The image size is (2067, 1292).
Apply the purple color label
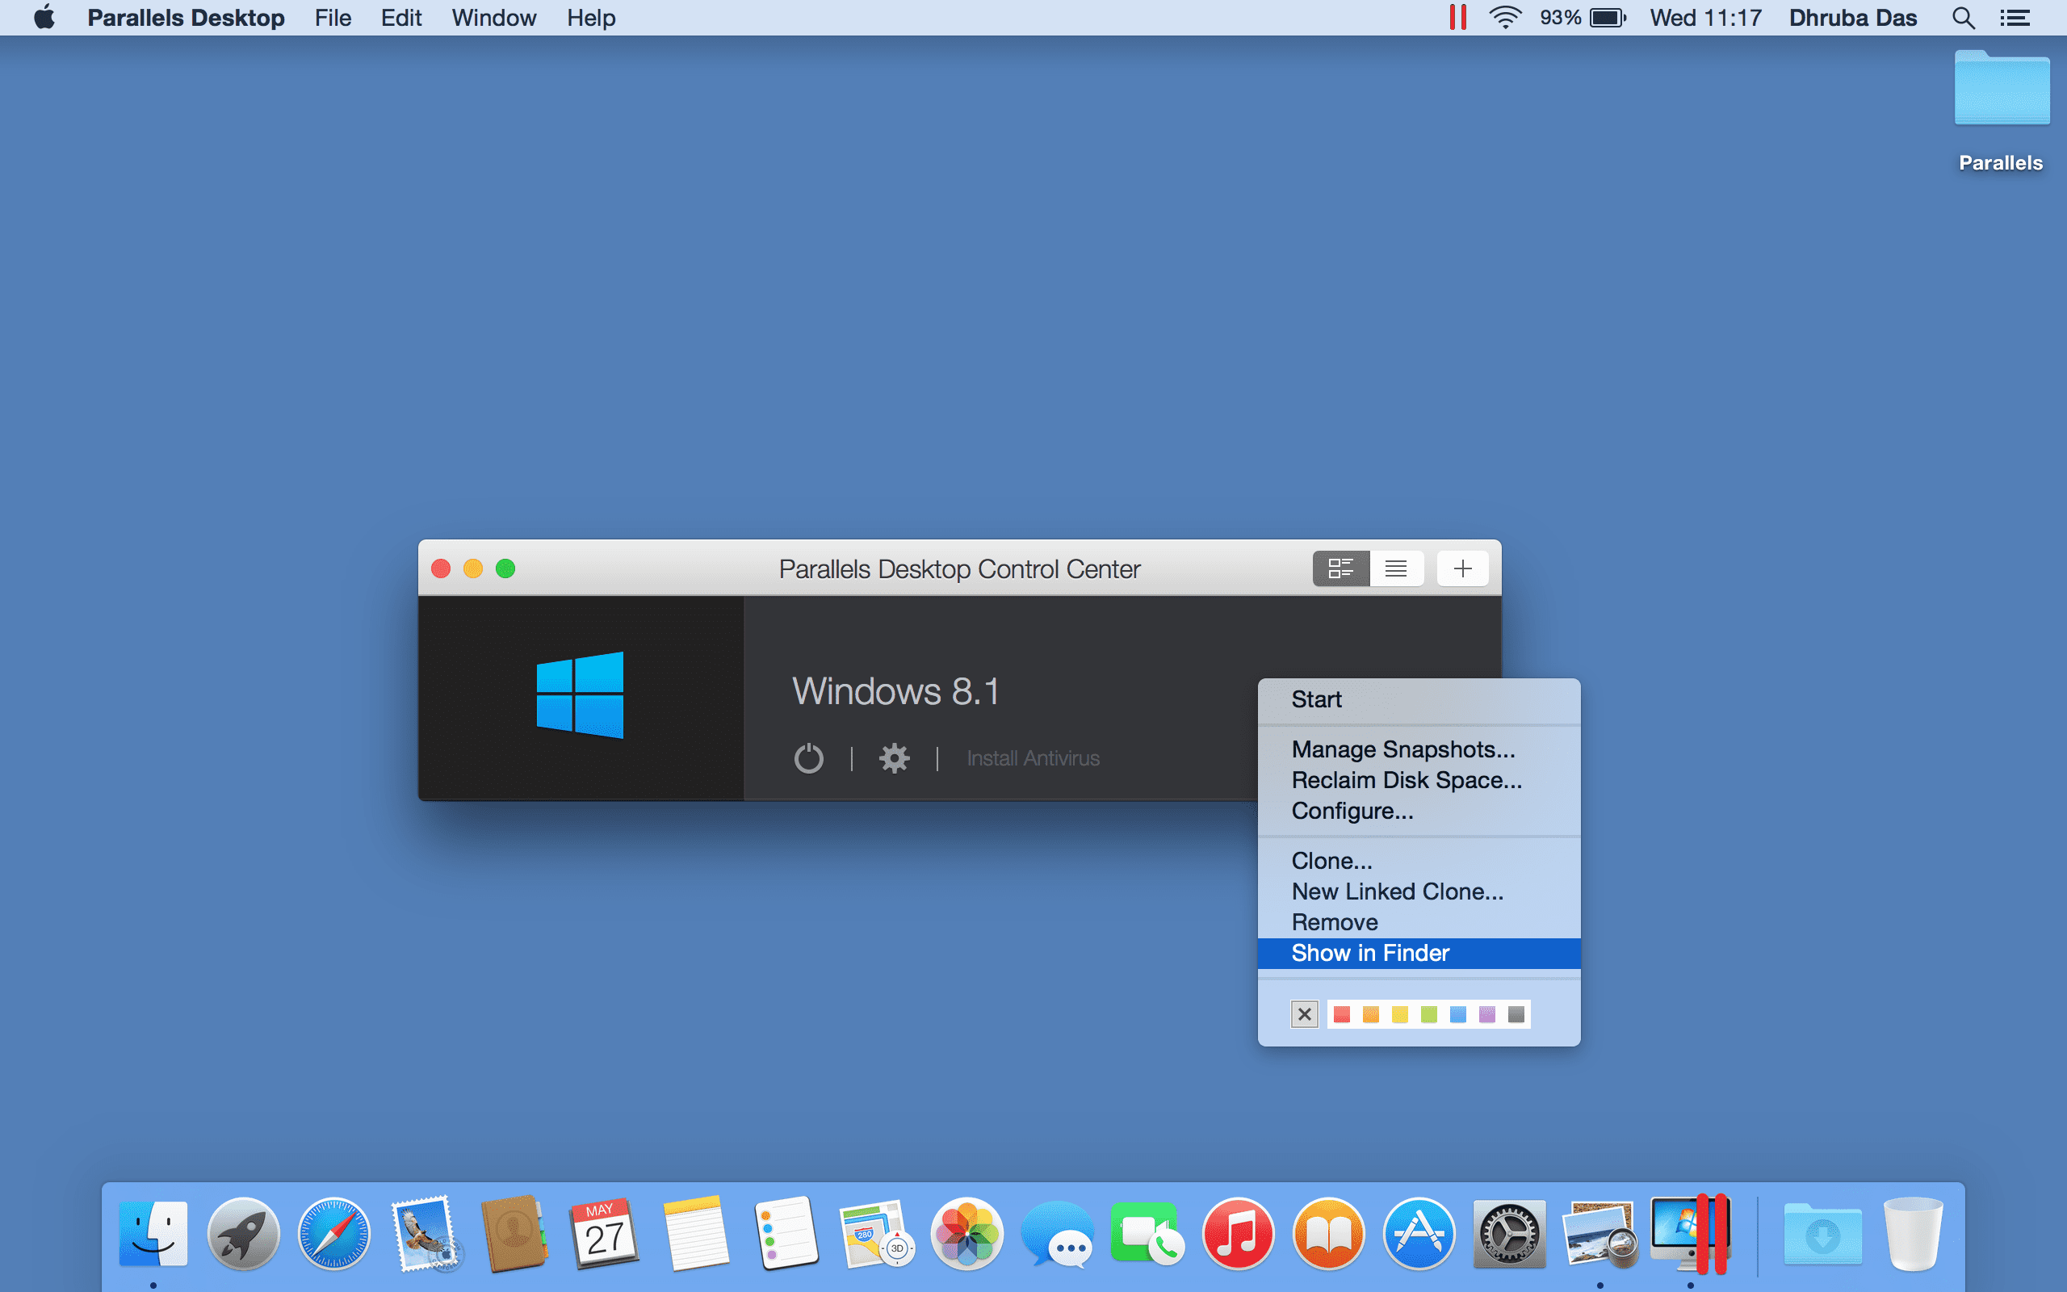[x=1487, y=1014]
